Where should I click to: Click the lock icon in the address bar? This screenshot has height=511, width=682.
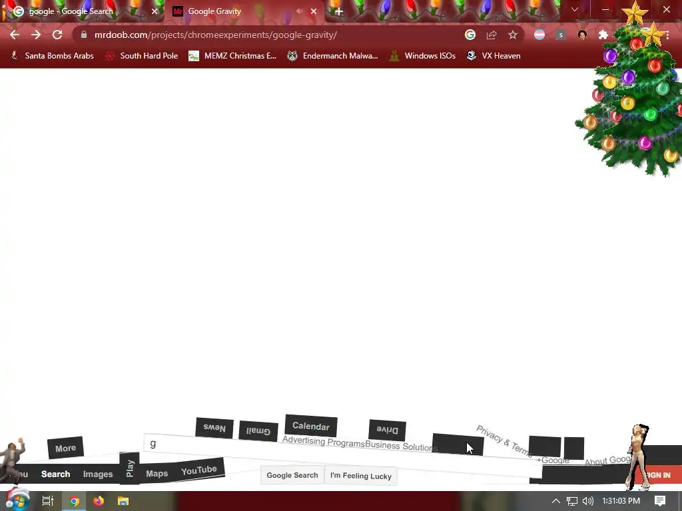[83, 35]
